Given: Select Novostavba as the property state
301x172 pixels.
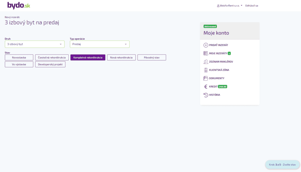Looking at the screenshot, I should point(19,57).
